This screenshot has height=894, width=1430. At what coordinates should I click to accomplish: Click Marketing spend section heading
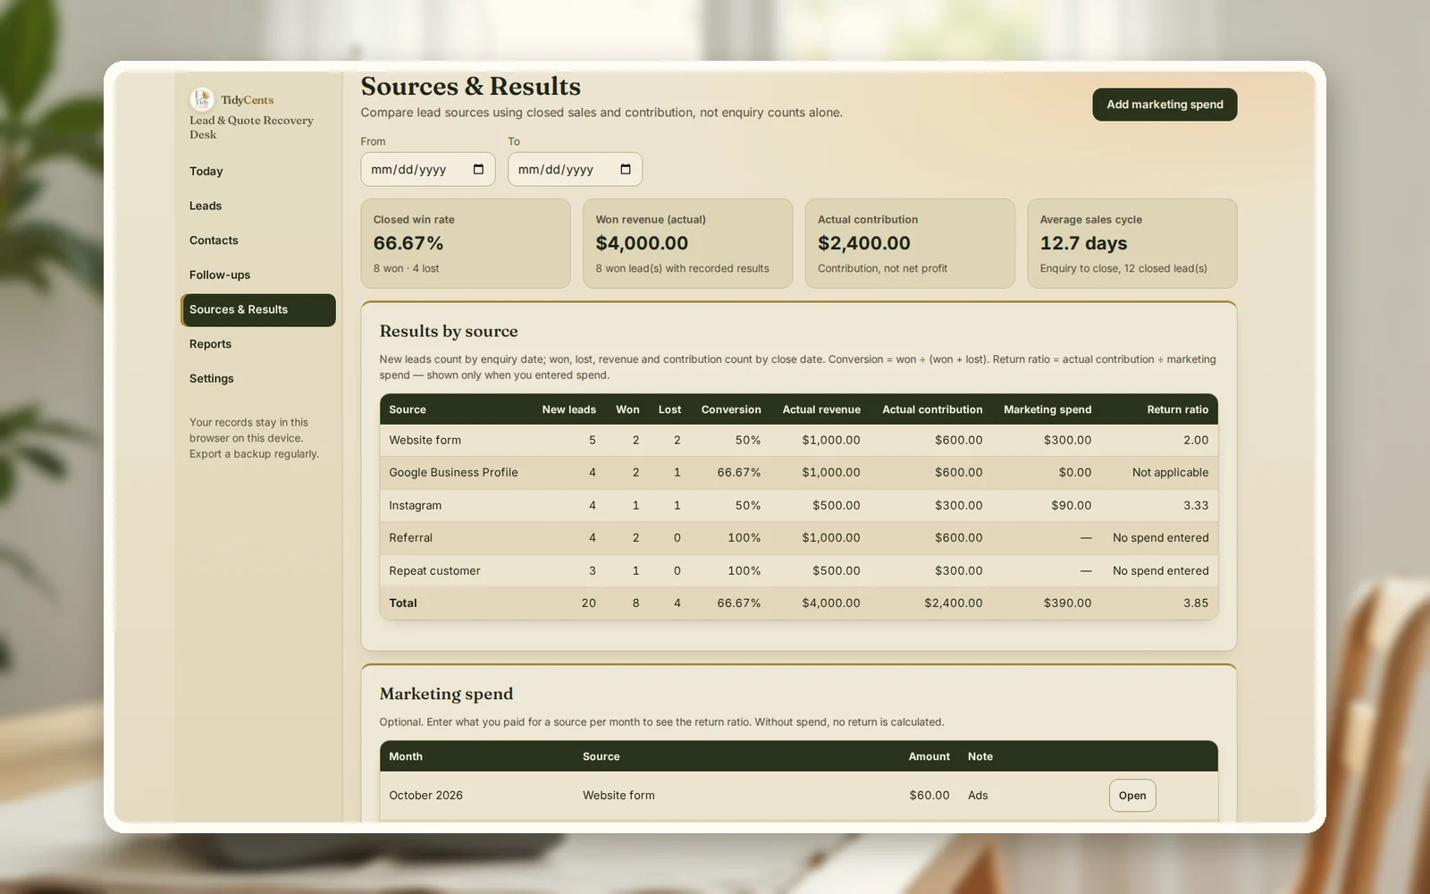click(446, 695)
